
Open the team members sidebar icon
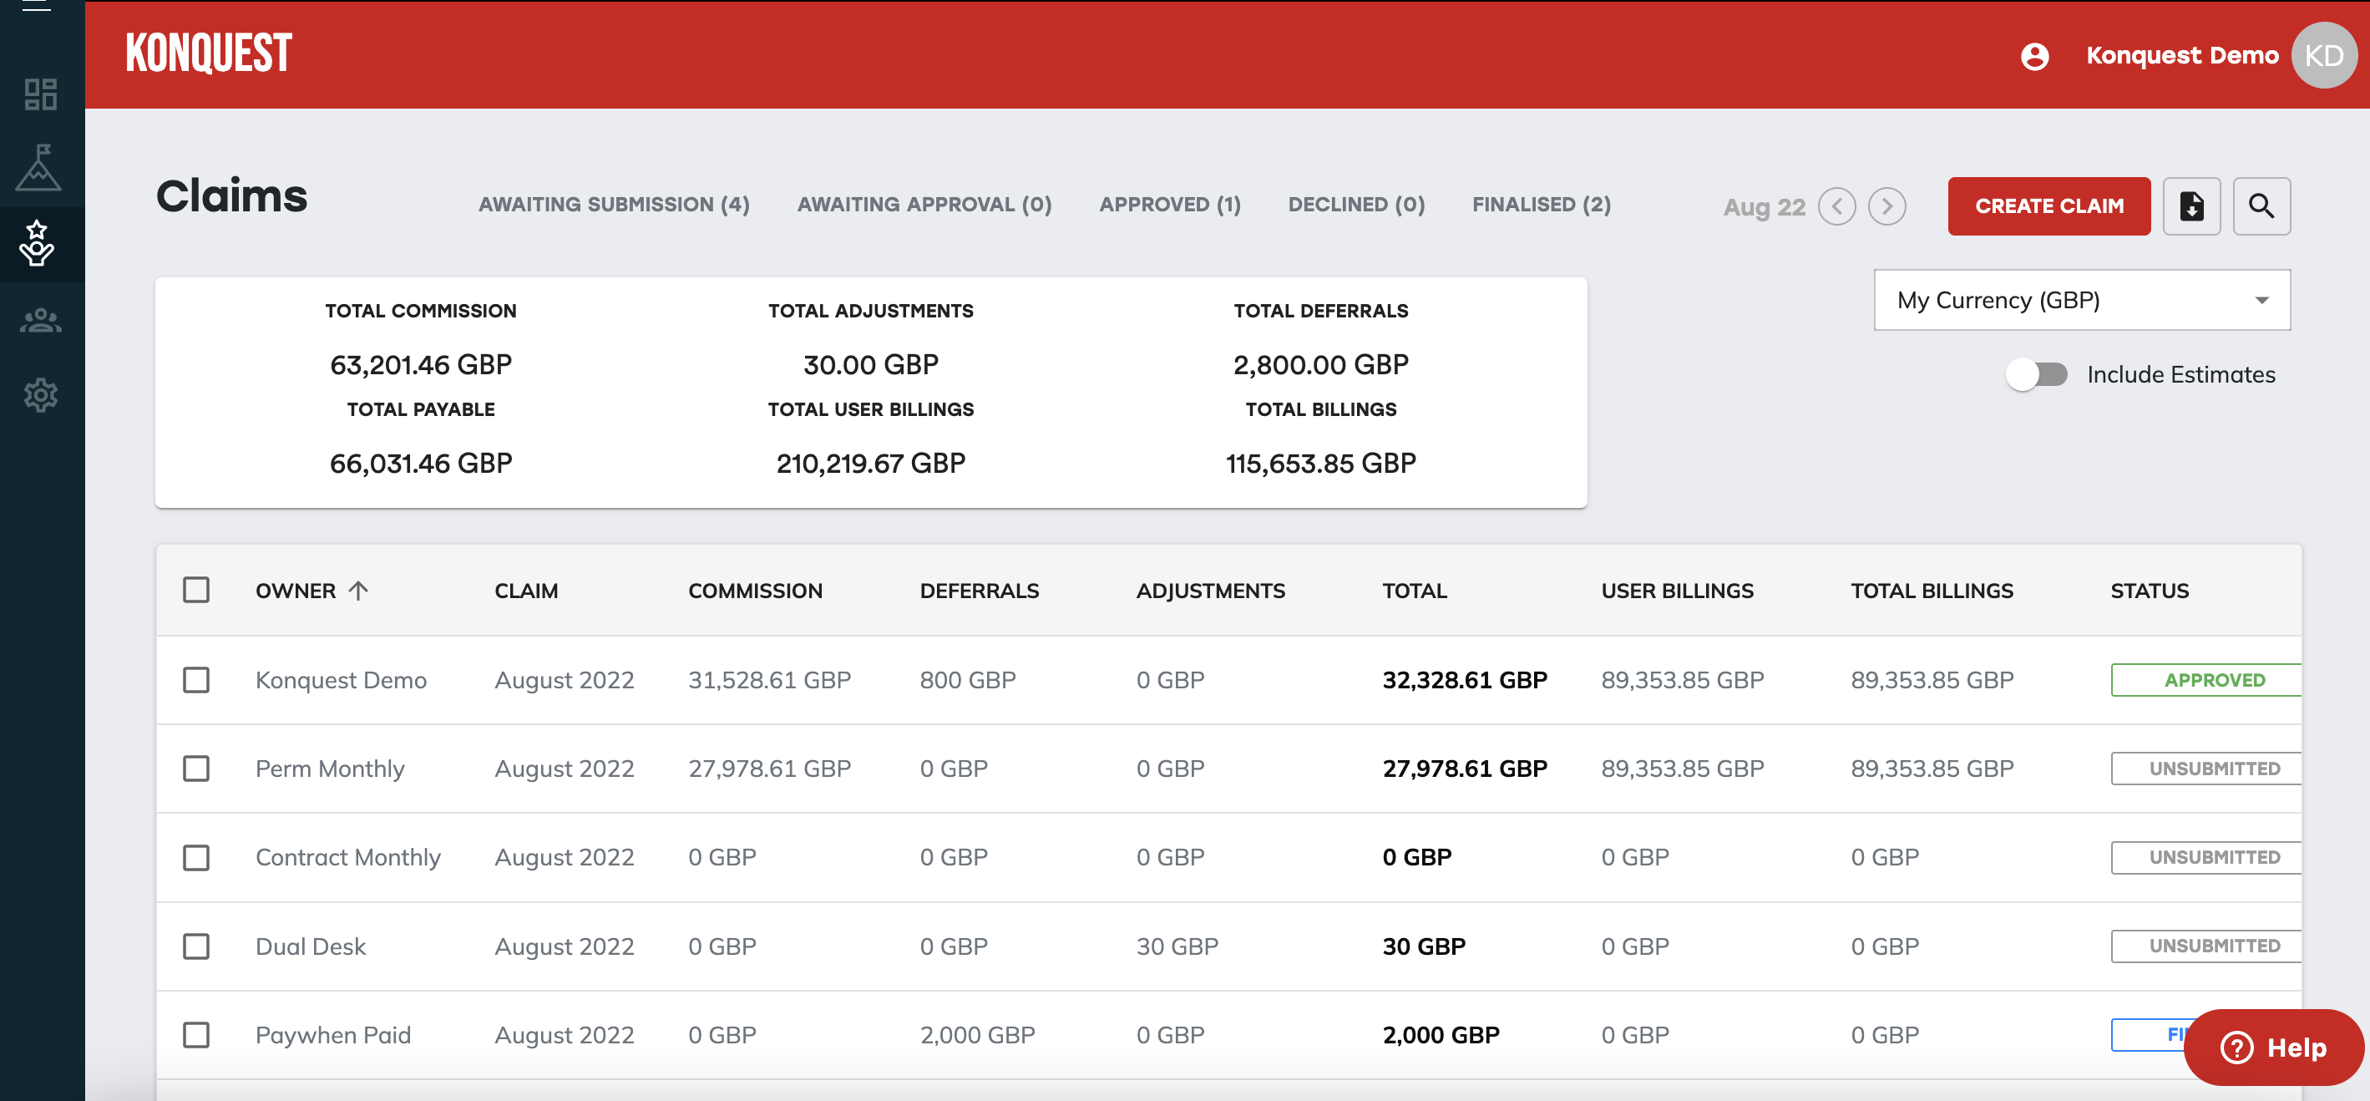click(40, 320)
